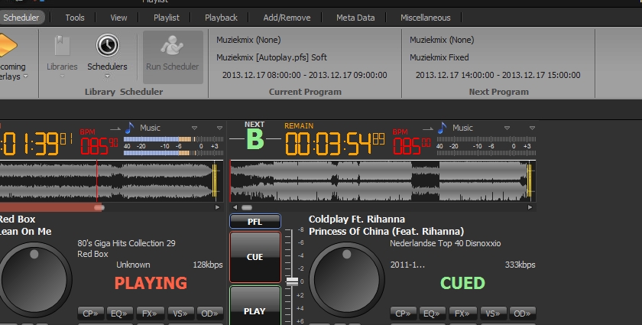Open the right deck Music category dropdown
This screenshot has height=325, width=642.
click(507, 128)
